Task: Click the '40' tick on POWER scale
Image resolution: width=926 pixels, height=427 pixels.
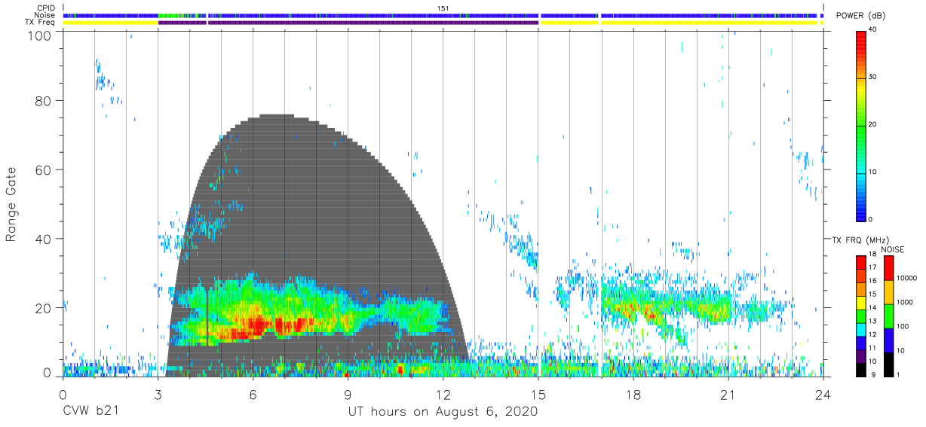Action: (x=873, y=30)
